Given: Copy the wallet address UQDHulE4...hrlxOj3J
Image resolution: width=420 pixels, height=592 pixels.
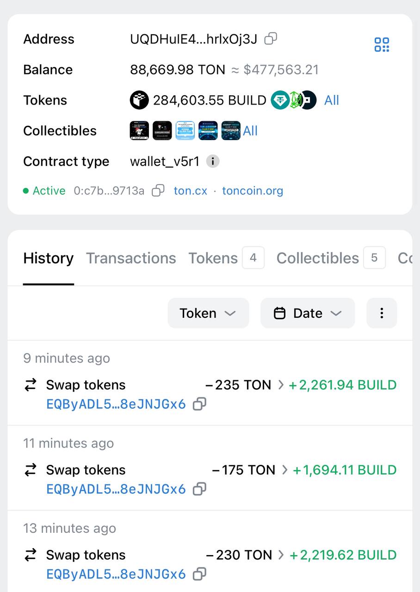Looking at the screenshot, I should tap(271, 39).
